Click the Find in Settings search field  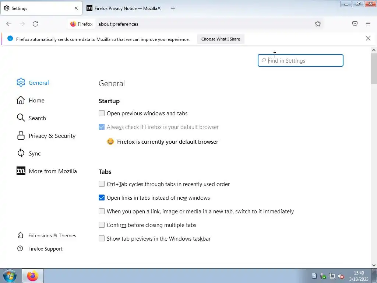(300, 60)
